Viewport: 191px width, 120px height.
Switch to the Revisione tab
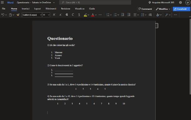66,9
